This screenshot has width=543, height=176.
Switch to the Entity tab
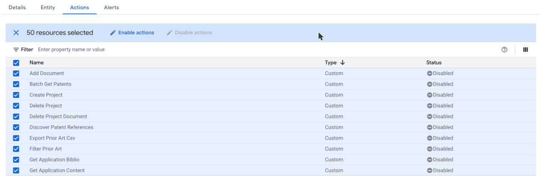[x=48, y=7]
